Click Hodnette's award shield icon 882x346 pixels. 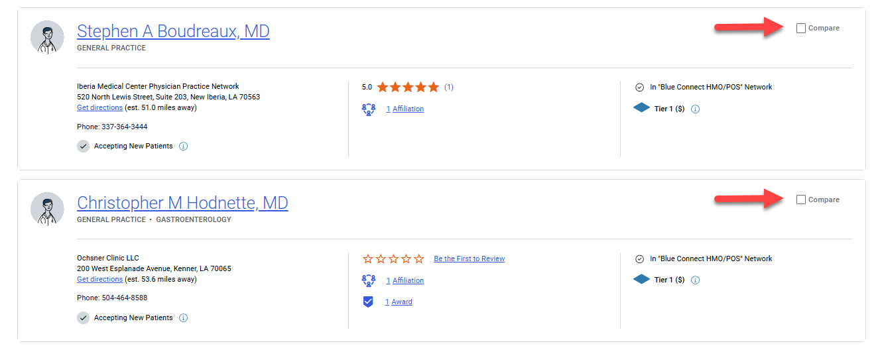coord(368,302)
